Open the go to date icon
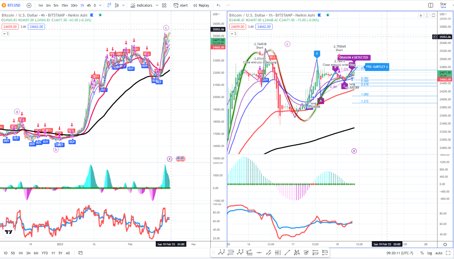 [x=80, y=253]
